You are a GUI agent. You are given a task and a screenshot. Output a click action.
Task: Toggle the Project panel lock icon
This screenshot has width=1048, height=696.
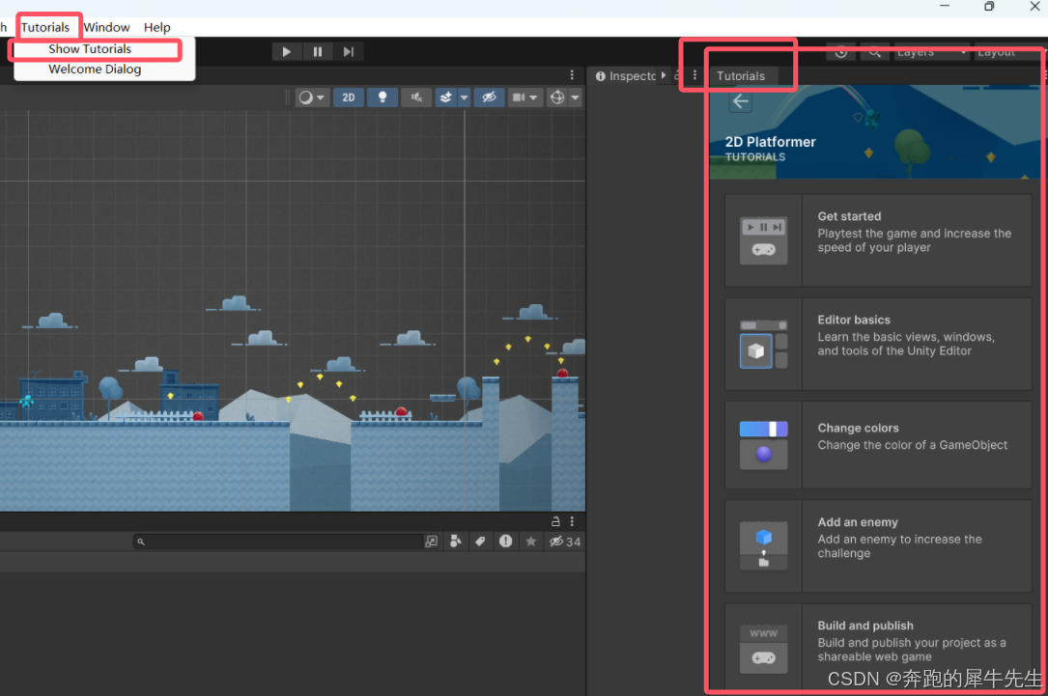pos(555,521)
